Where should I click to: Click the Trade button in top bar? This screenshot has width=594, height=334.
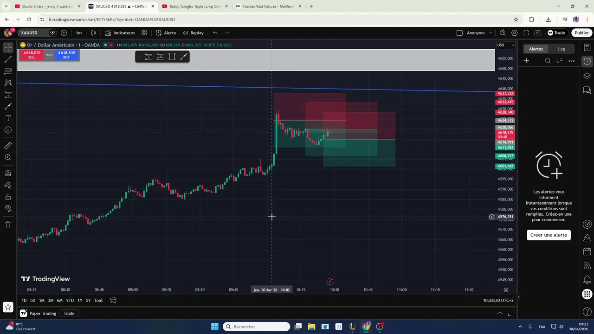click(x=556, y=33)
